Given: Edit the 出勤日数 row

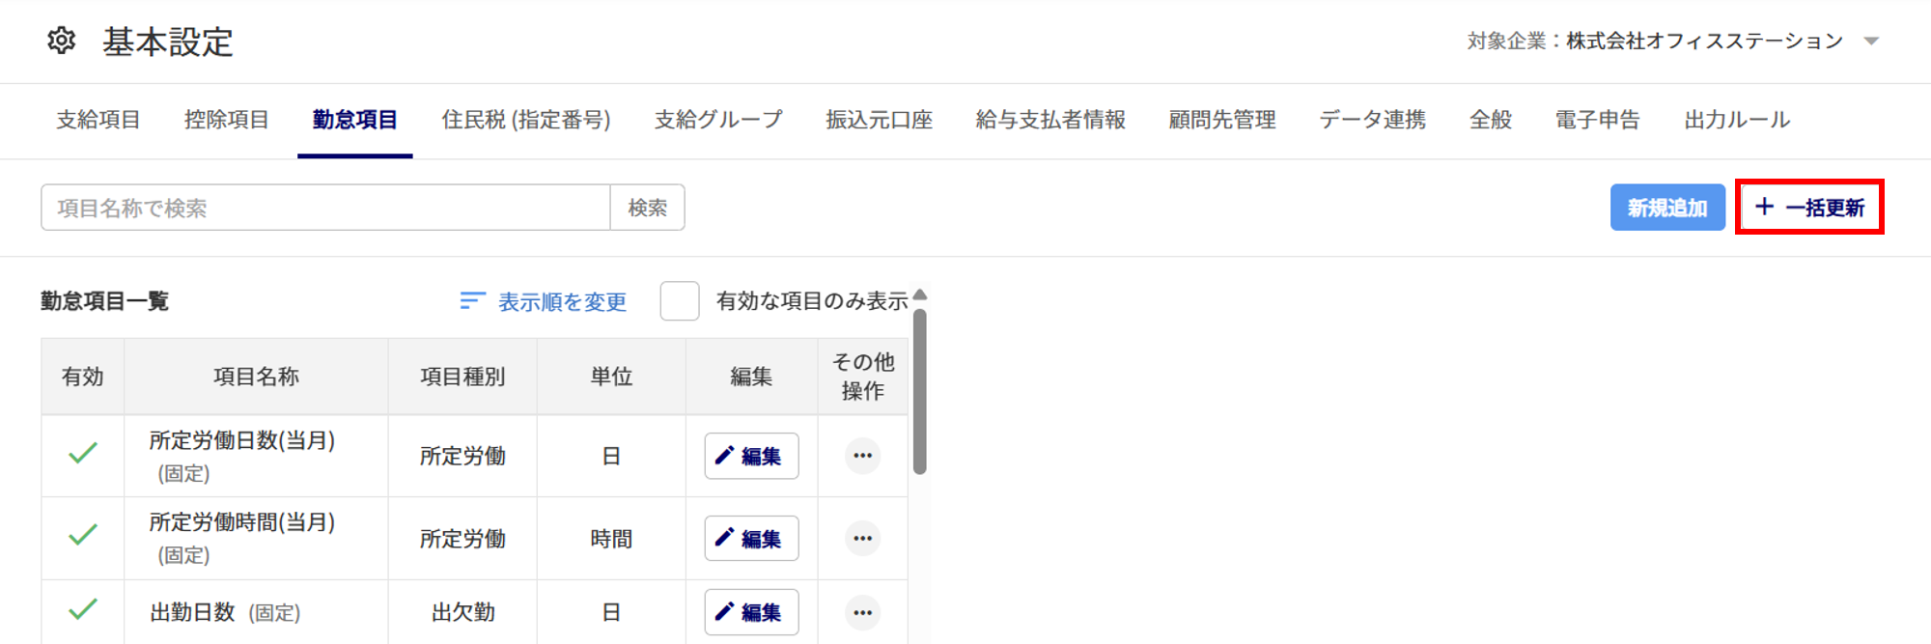Looking at the screenshot, I should tap(751, 612).
